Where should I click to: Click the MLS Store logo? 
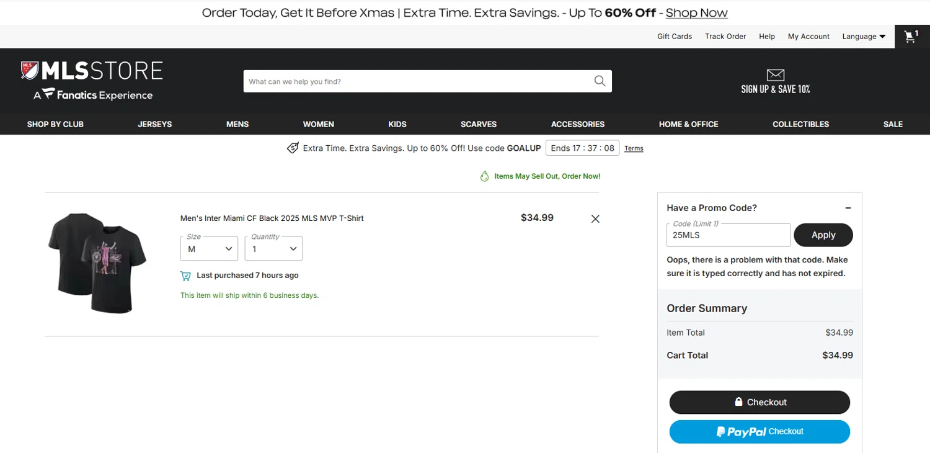(x=92, y=80)
